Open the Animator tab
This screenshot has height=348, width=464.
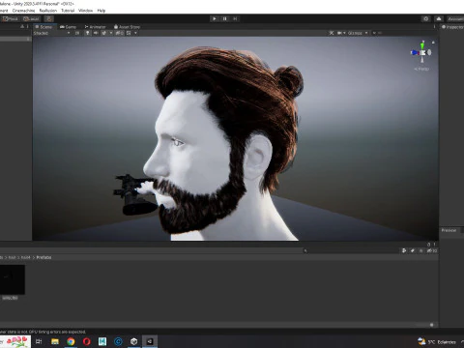(x=96, y=27)
